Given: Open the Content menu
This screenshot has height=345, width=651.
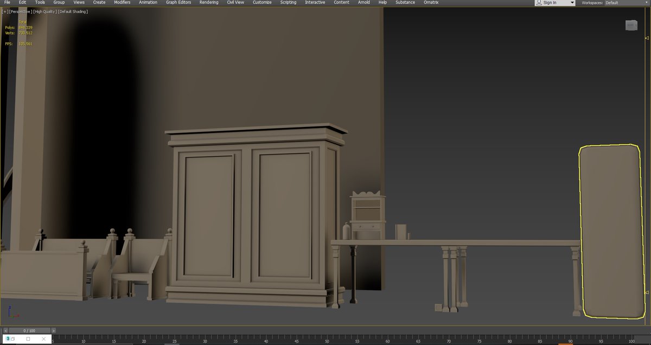Looking at the screenshot, I should tap(341, 2).
